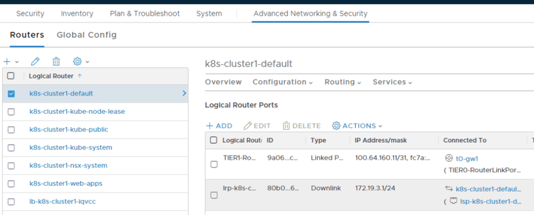Viewport: 534px width, 215px height.
Task: Open the Plan & Troubleshoot menu
Action: [x=145, y=14]
